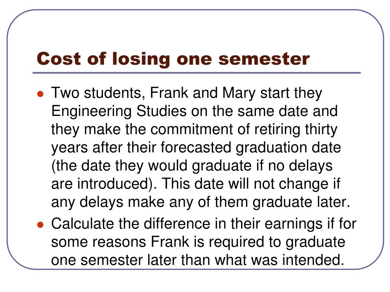Click the text 'Two students, Frank and Mary'
390x292 pixels.
[153, 93]
